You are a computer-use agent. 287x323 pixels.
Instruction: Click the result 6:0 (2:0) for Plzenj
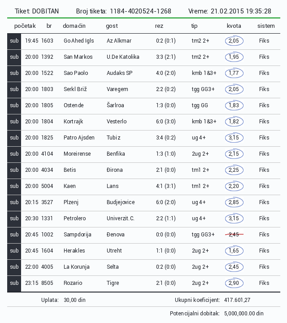point(166,202)
